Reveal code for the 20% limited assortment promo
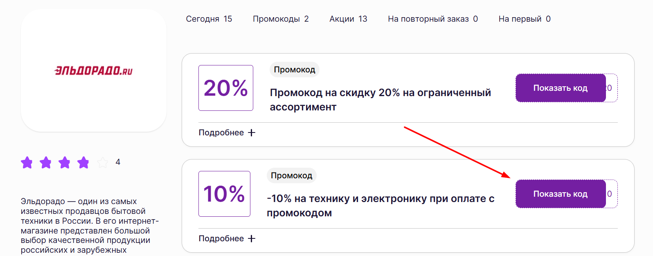The height and width of the screenshot is (256, 653). click(561, 88)
